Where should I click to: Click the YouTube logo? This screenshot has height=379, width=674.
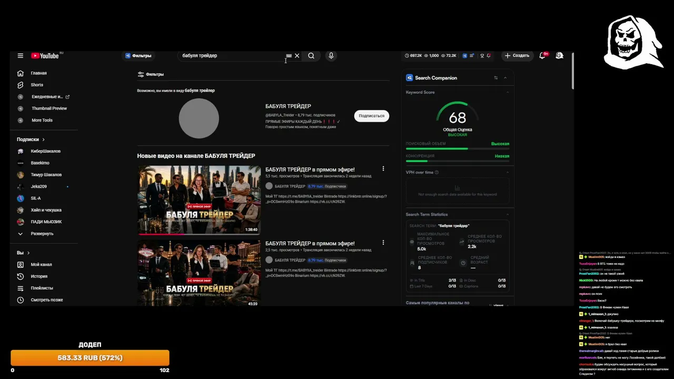click(45, 56)
